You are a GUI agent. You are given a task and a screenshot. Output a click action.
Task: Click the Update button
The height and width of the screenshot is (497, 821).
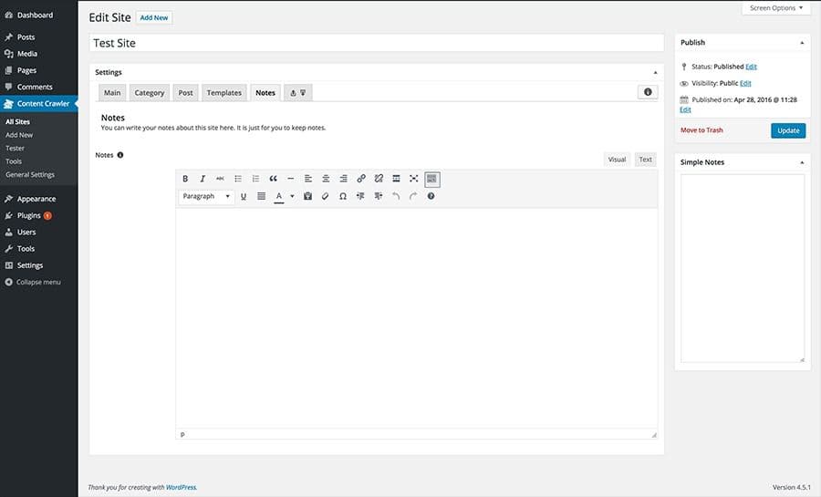point(788,130)
